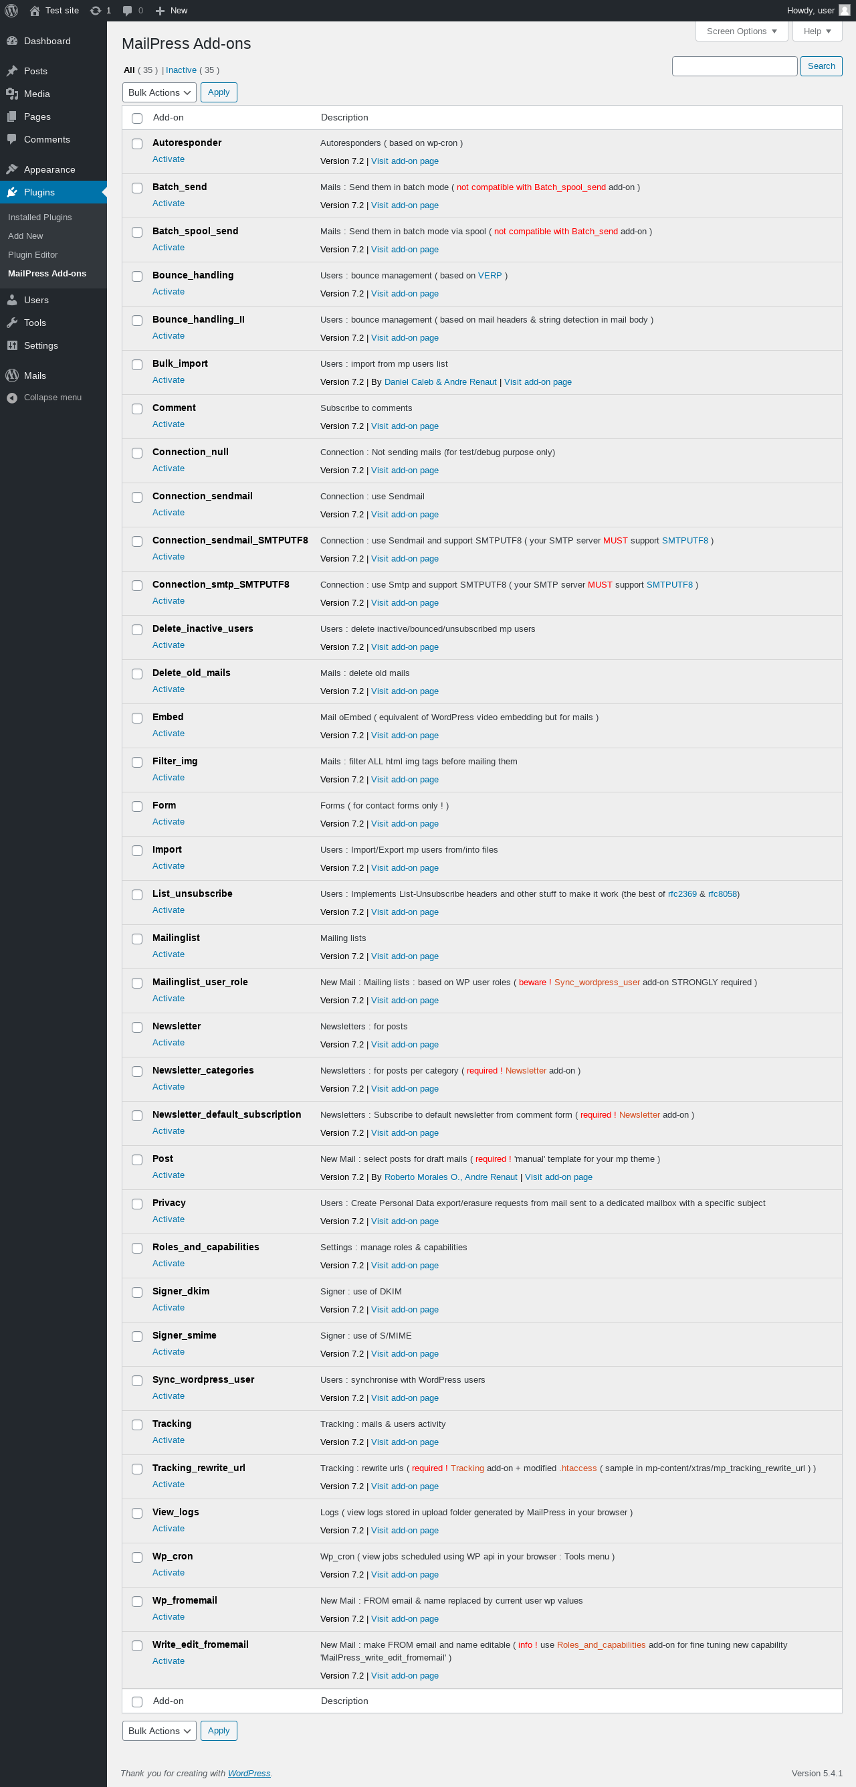
Task: Expand the Help panel
Action: click(x=817, y=31)
